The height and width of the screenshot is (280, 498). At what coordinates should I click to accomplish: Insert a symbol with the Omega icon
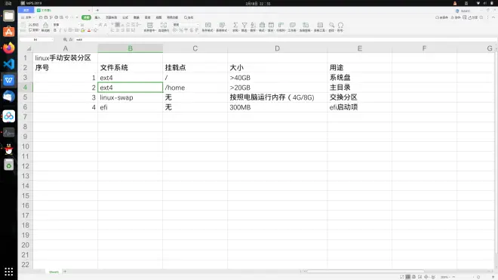pos(340,25)
